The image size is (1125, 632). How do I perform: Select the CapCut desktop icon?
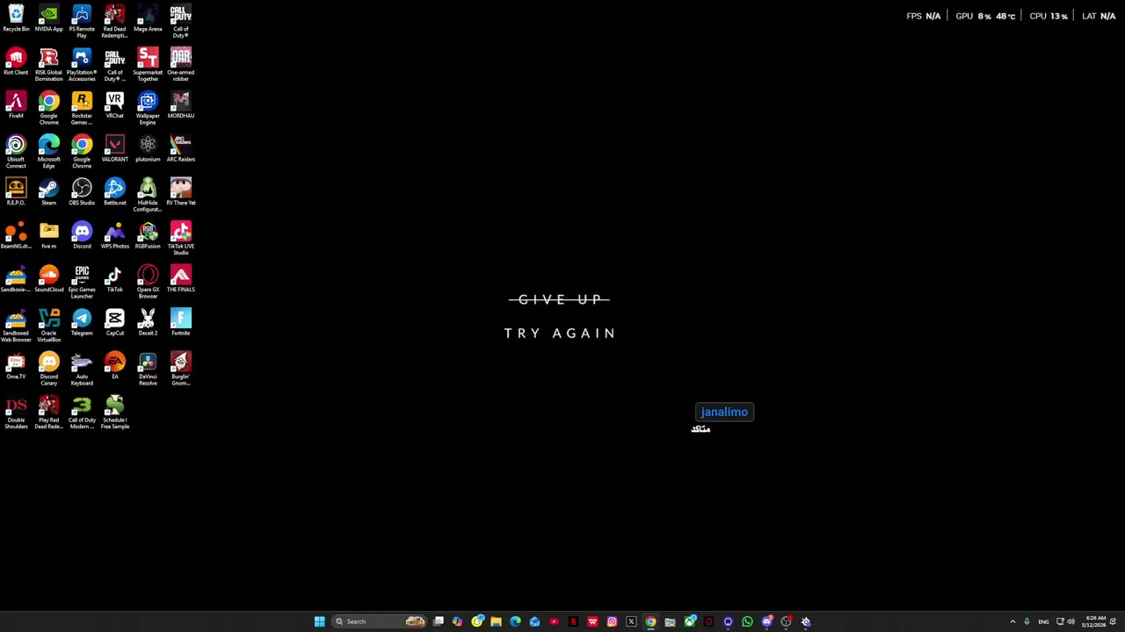[x=114, y=323]
